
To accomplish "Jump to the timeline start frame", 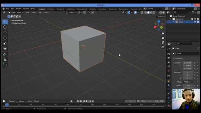I will pos(78,101).
